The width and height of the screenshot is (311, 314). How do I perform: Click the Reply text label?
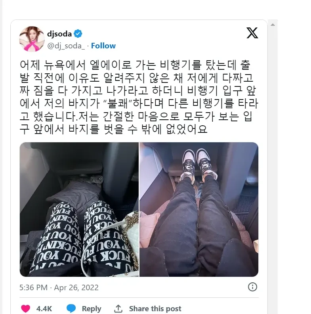click(x=92, y=308)
